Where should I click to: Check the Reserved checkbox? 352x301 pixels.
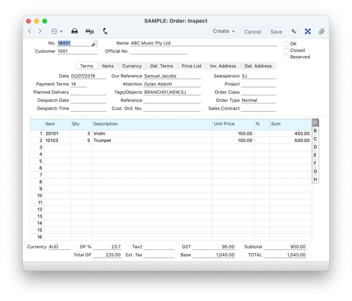coord(286,57)
